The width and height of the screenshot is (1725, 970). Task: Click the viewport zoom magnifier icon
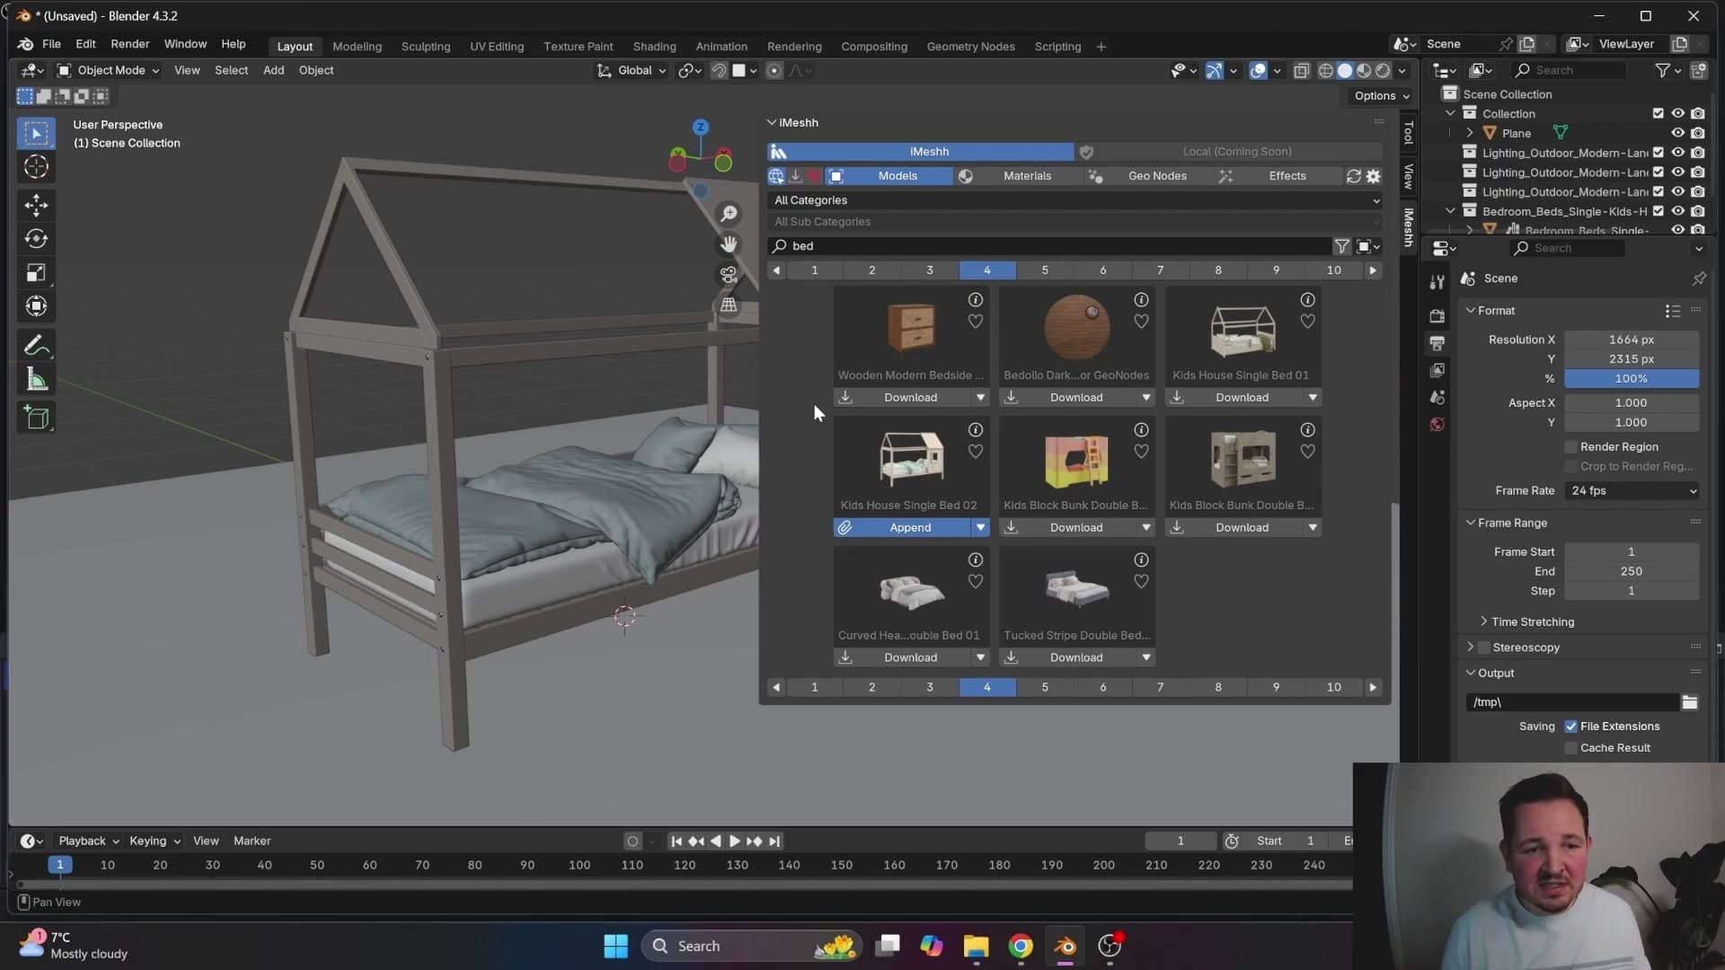tap(729, 214)
